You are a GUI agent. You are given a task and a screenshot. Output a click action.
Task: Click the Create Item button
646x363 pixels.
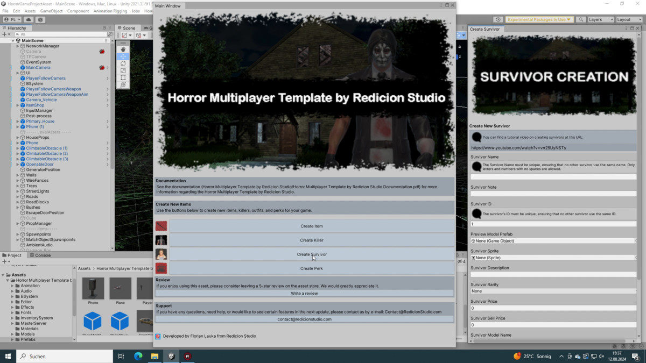[312, 226]
